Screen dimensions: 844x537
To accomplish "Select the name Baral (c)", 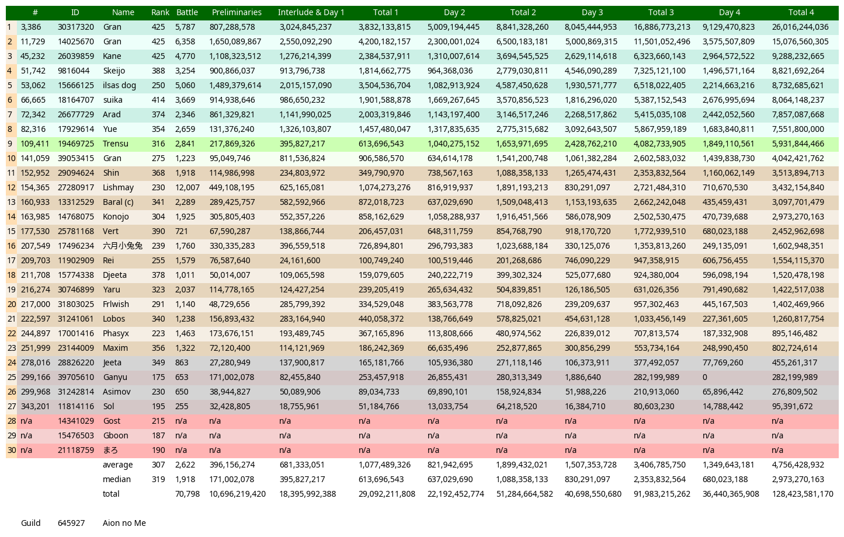I will click(118, 202).
